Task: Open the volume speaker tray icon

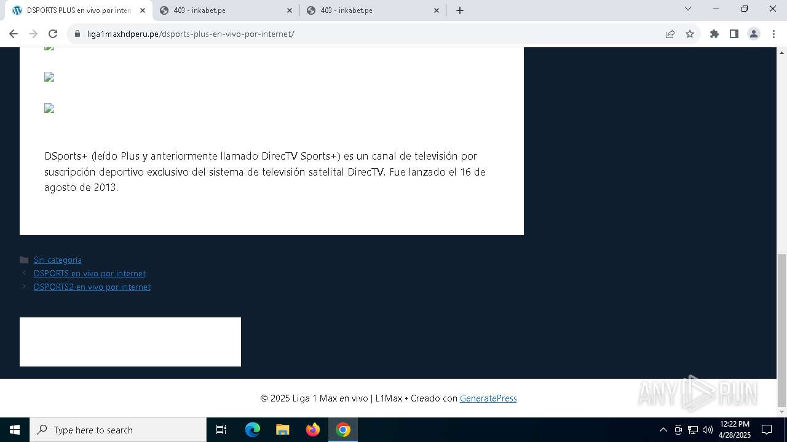Action: pos(708,430)
